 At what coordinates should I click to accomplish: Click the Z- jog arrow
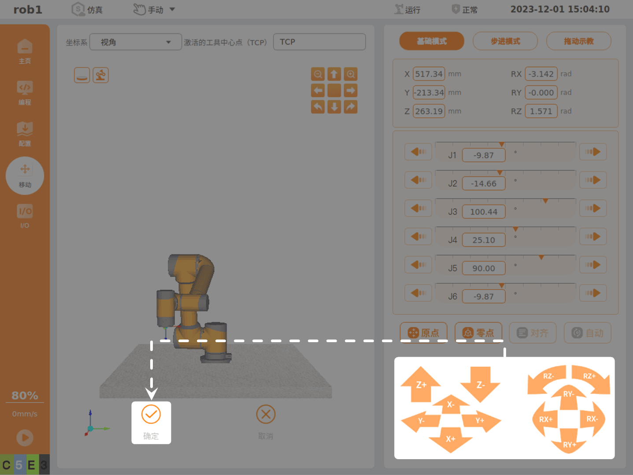(480, 384)
